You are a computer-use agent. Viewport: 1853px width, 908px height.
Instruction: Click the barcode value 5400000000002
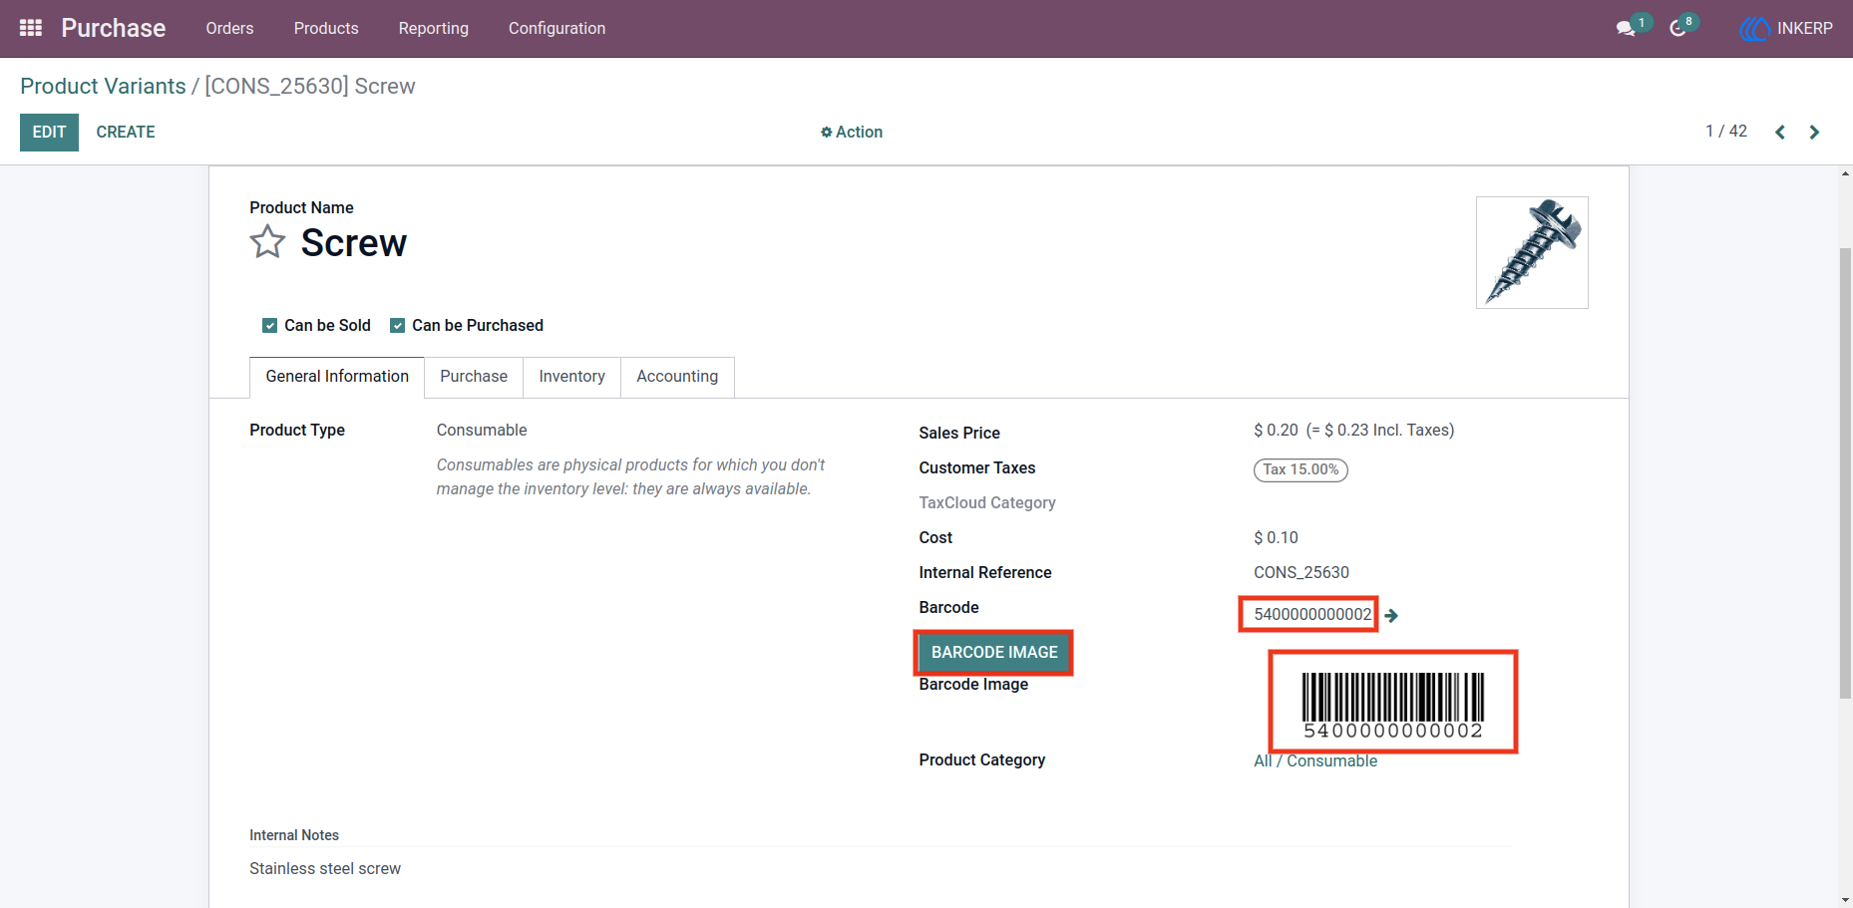click(x=1312, y=614)
